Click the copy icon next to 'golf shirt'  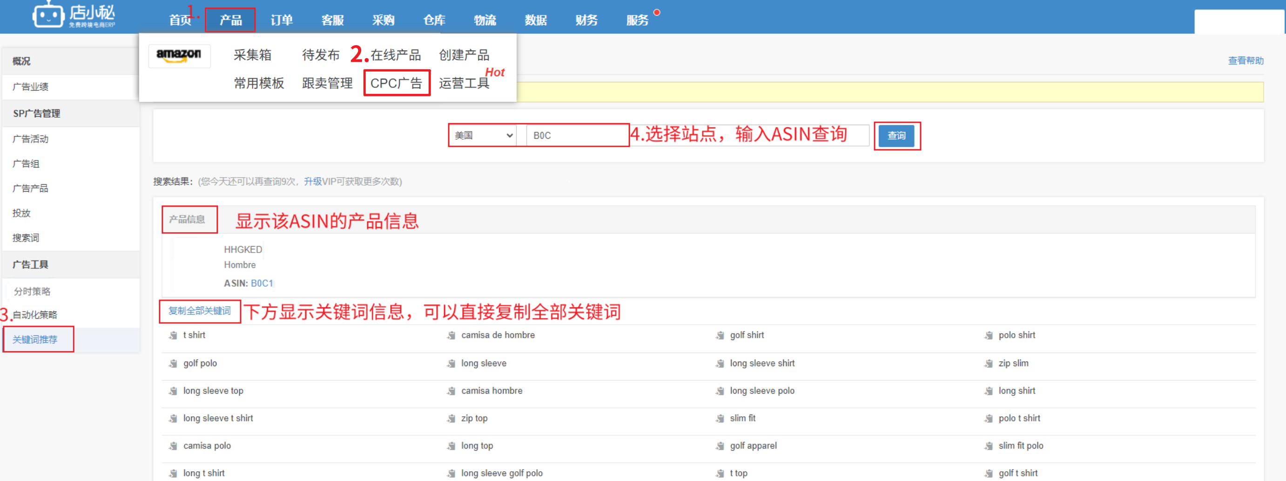pos(720,335)
